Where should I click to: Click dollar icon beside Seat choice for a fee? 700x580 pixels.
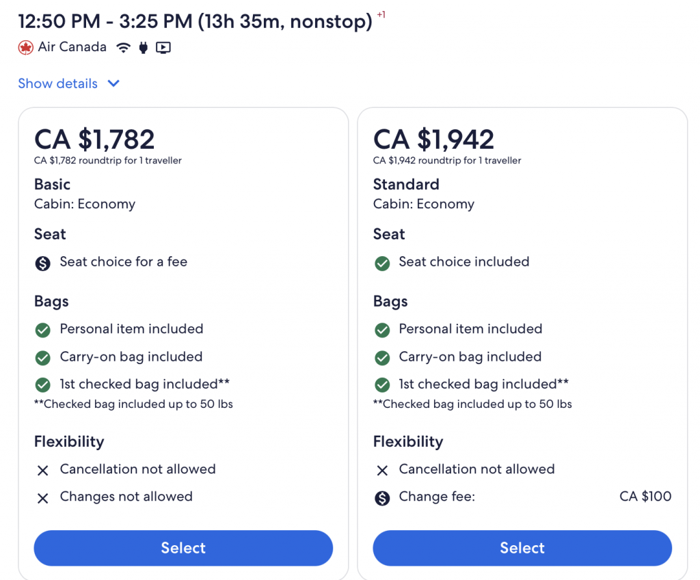(43, 263)
